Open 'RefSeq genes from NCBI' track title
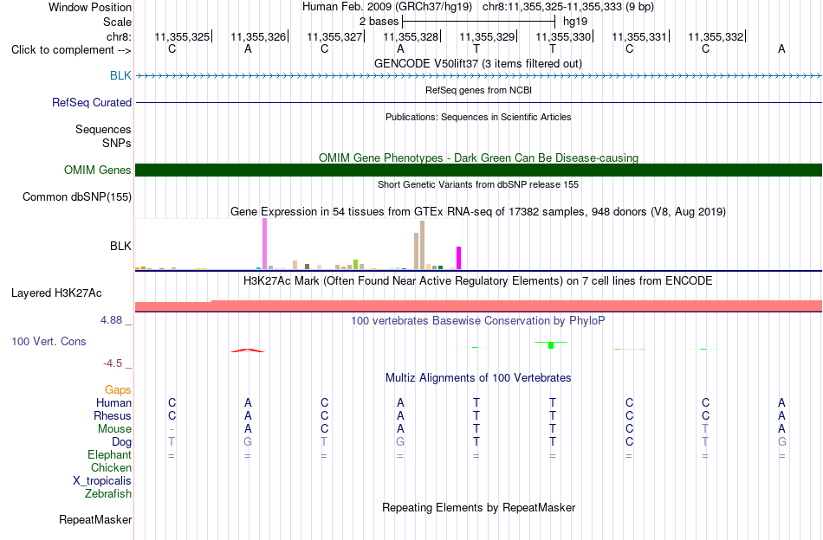 478,90
